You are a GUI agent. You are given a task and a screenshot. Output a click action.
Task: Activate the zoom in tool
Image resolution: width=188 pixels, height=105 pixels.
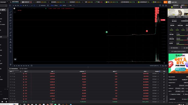click(11, 35)
